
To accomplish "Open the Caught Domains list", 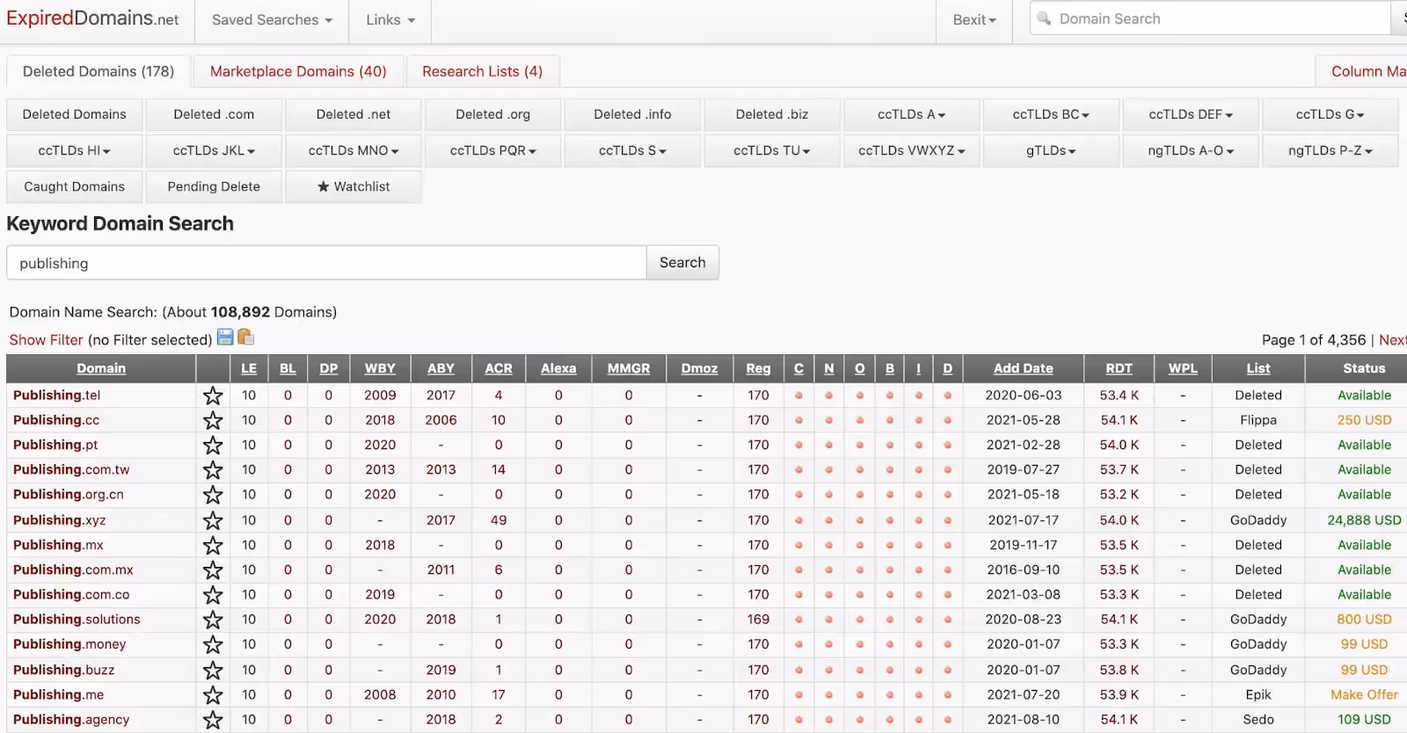I will [x=75, y=186].
